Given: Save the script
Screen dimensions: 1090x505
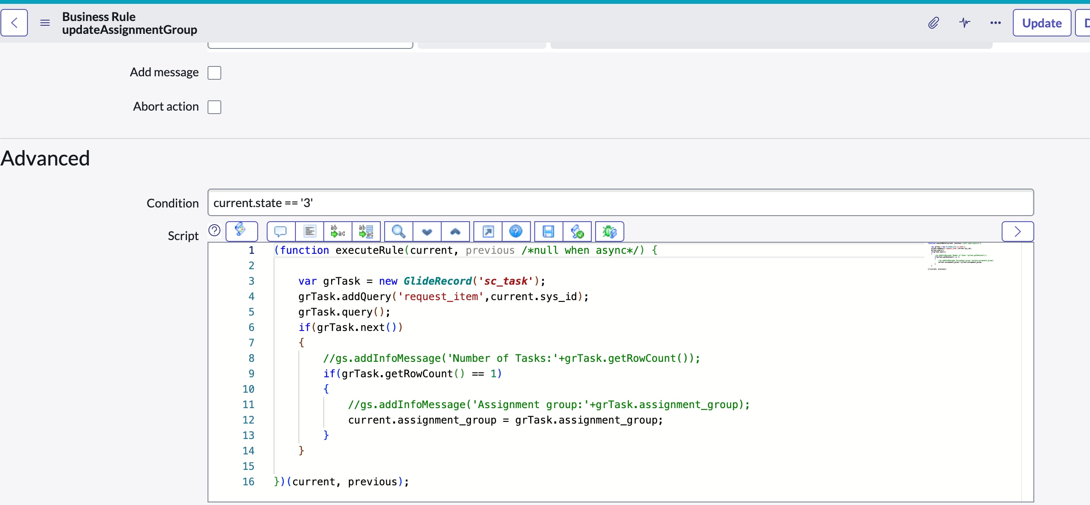Looking at the screenshot, I should point(548,231).
